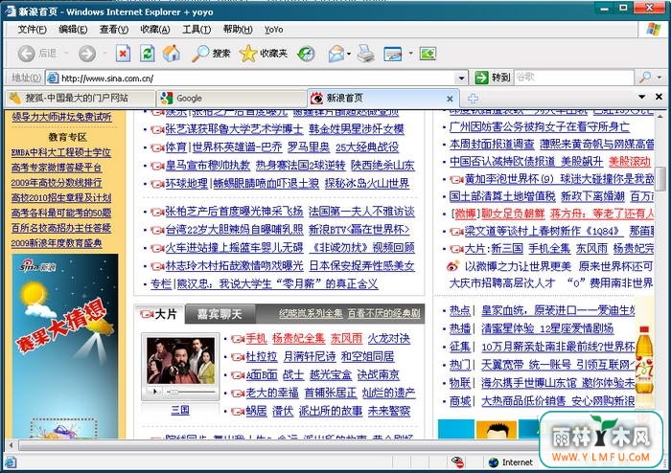Open link 美股滚动
The width and height of the screenshot is (671, 473).
point(630,162)
